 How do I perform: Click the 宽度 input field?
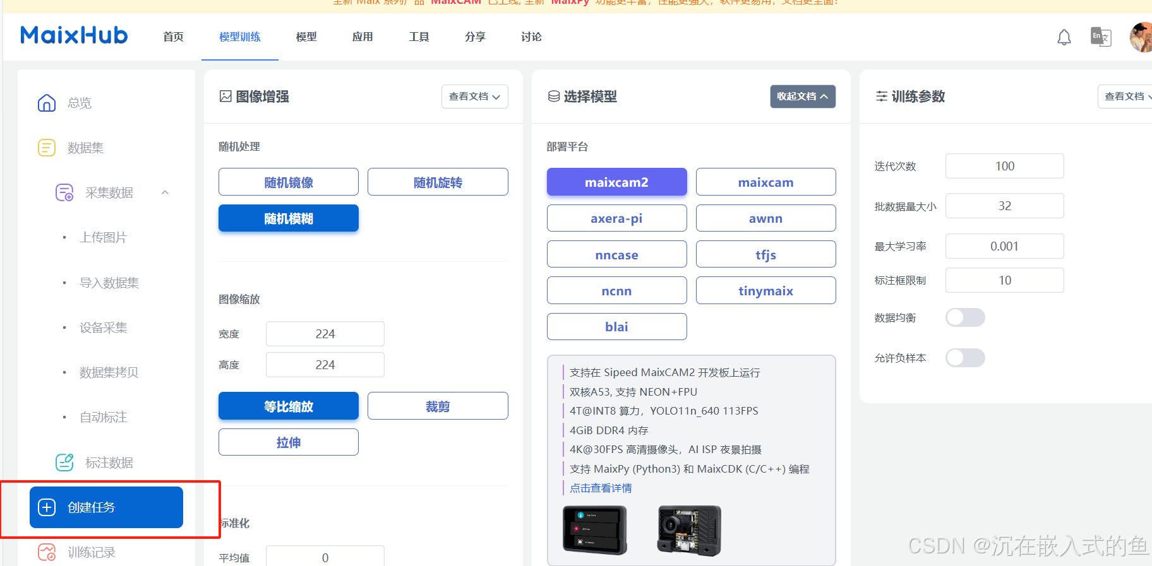[x=325, y=334]
